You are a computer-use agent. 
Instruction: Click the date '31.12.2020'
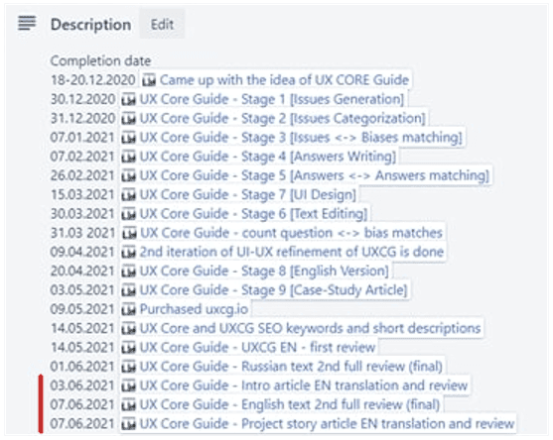click(x=82, y=118)
